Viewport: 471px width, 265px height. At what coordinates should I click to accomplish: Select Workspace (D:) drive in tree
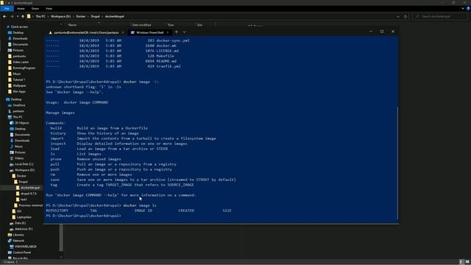(24, 170)
